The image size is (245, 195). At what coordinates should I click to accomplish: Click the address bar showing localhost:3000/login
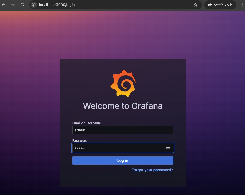click(x=116, y=5)
